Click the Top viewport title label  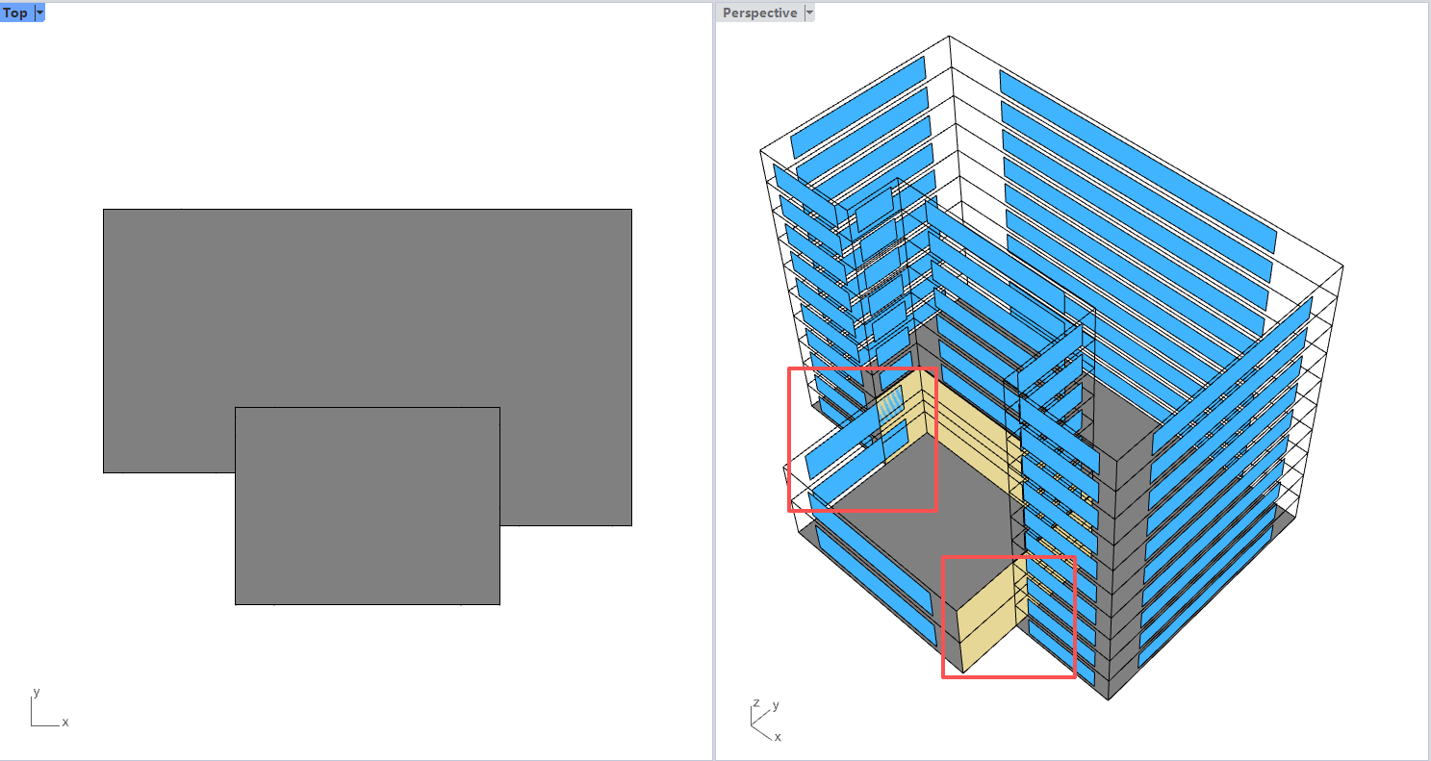pos(15,13)
